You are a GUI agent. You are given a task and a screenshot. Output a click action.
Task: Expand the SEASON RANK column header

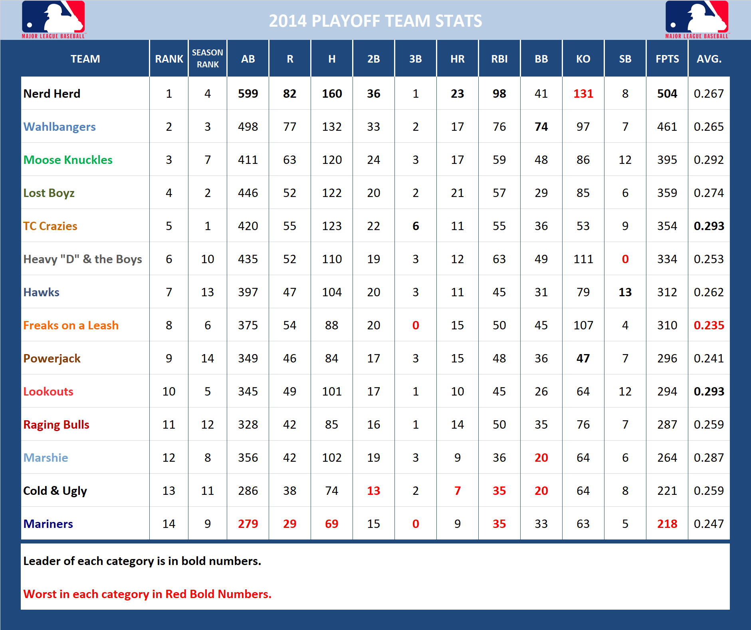coord(207,59)
